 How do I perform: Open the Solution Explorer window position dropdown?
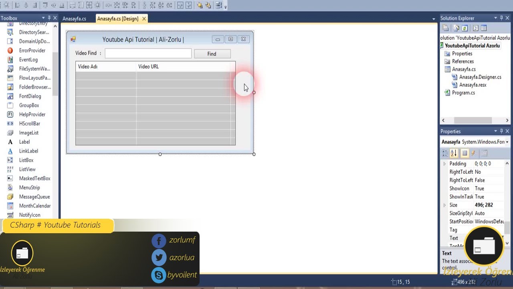[x=495, y=18]
